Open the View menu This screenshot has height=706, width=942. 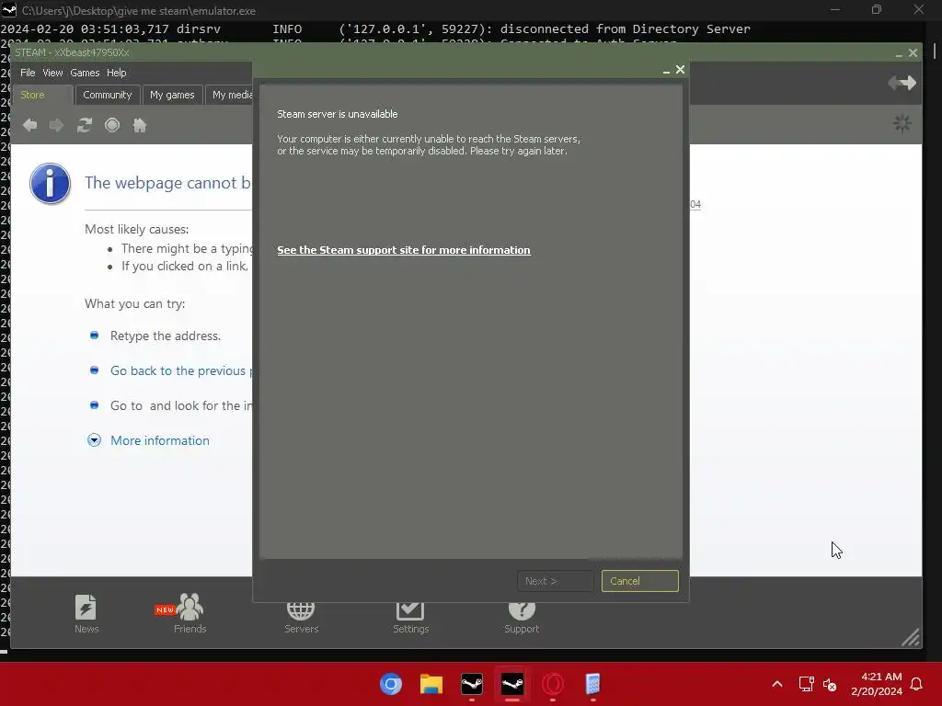(x=52, y=73)
